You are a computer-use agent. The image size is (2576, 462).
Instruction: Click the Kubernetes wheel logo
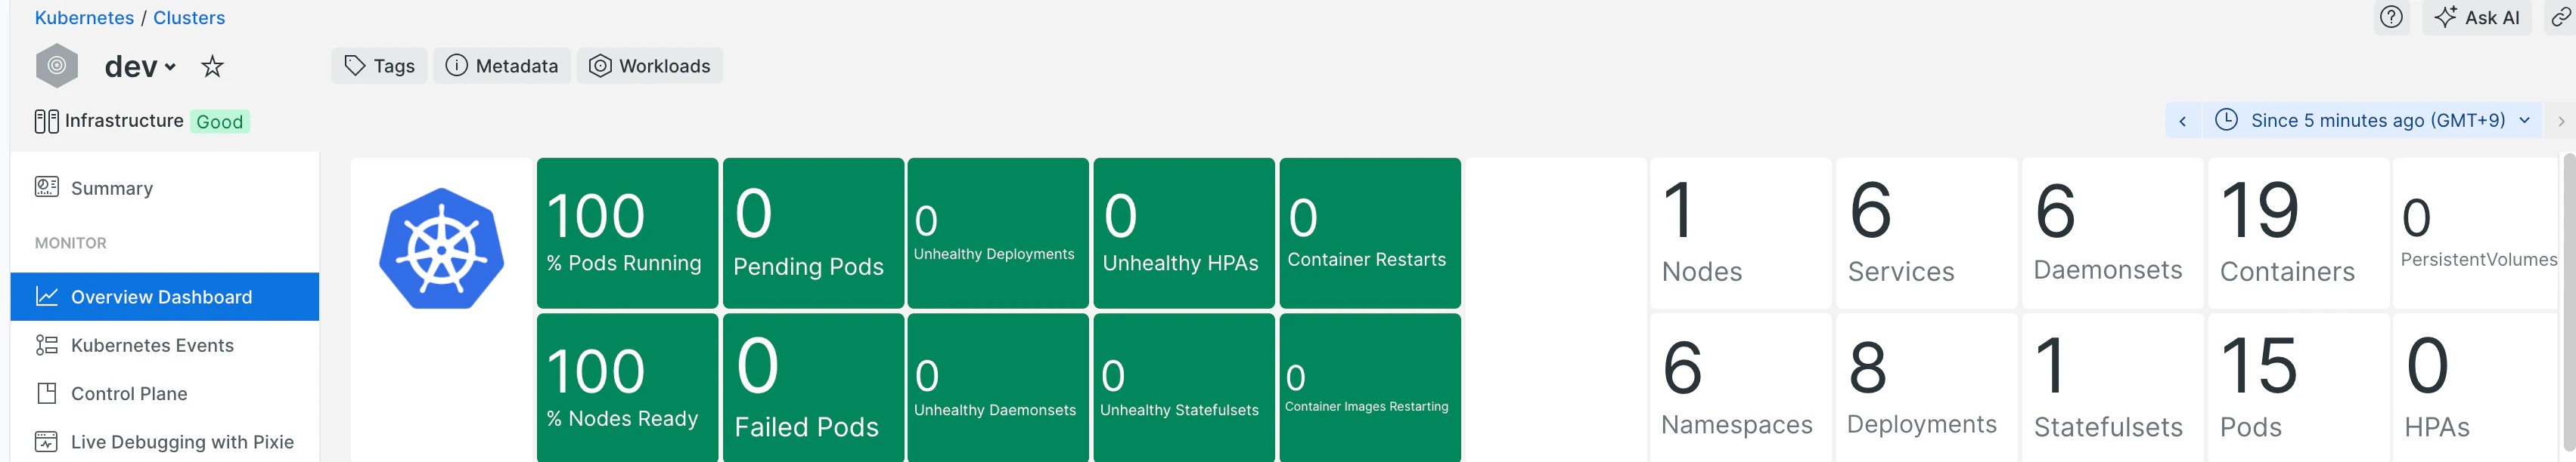coord(441,248)
